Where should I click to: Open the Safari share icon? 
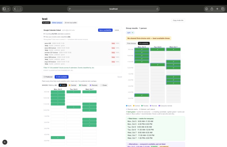(212, 9)
